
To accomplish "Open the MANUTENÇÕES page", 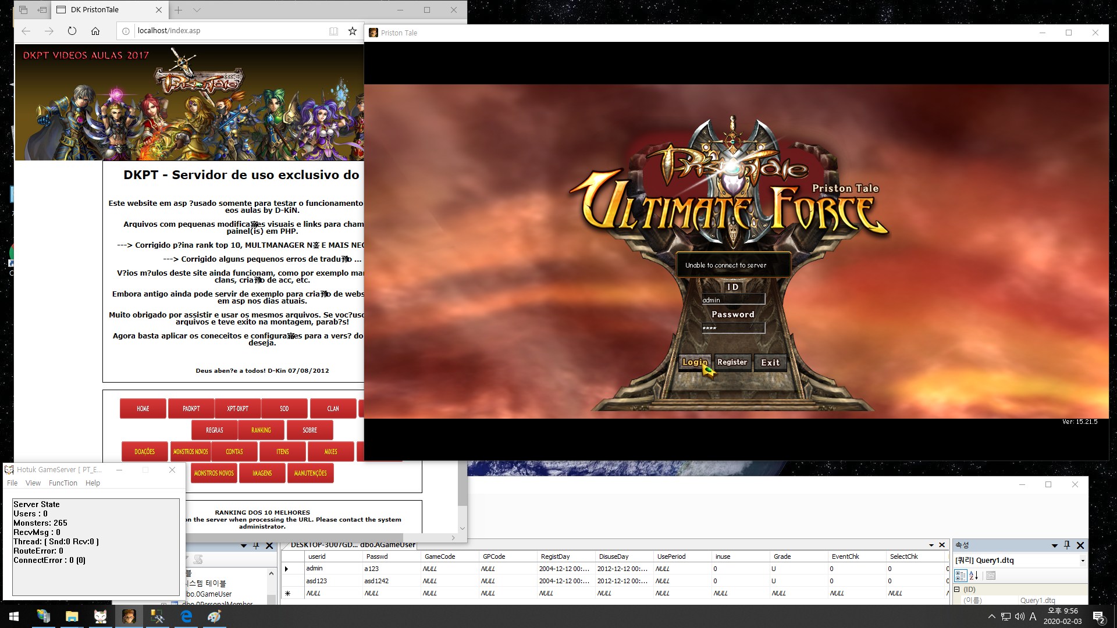I will tap(311, 473).
